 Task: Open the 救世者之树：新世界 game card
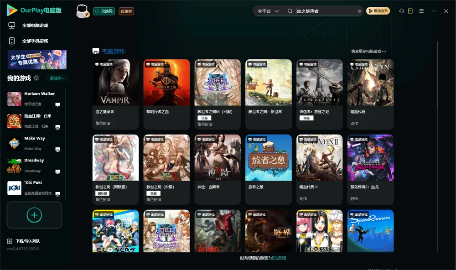[269, 94]
